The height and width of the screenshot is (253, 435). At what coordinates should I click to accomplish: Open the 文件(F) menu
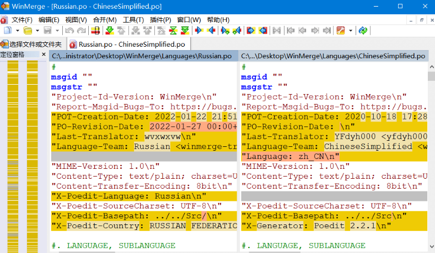pyautogui.click(x=22, y=20)
